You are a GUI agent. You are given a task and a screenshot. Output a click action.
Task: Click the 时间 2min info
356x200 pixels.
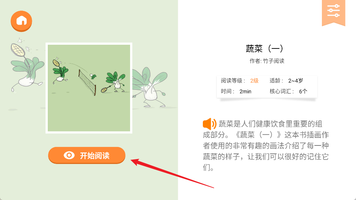click(x=236, y=91)
